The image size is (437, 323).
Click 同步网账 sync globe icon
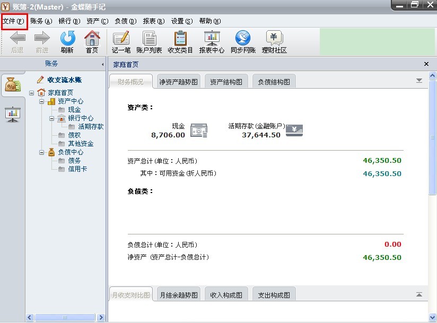click(x=243, y=38)
